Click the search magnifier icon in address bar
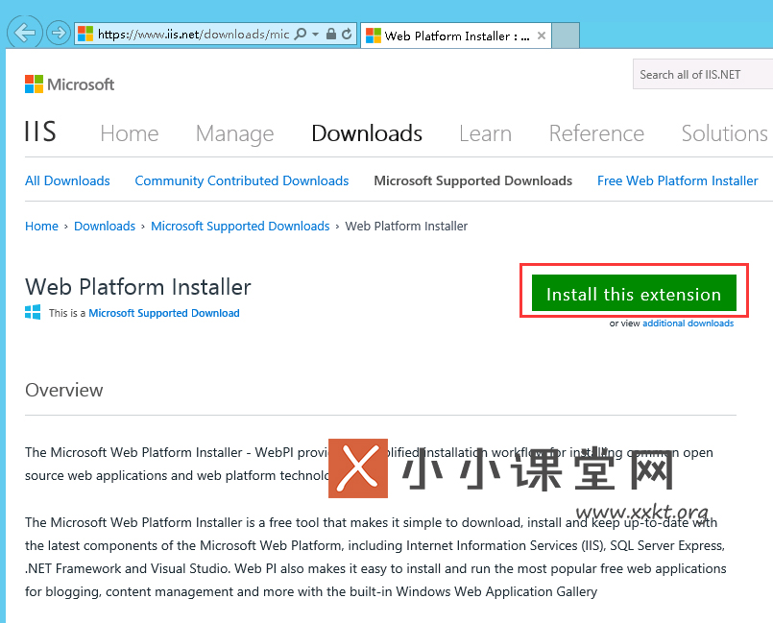The height and width of the screenshot is (623, 773). (300, 34)
